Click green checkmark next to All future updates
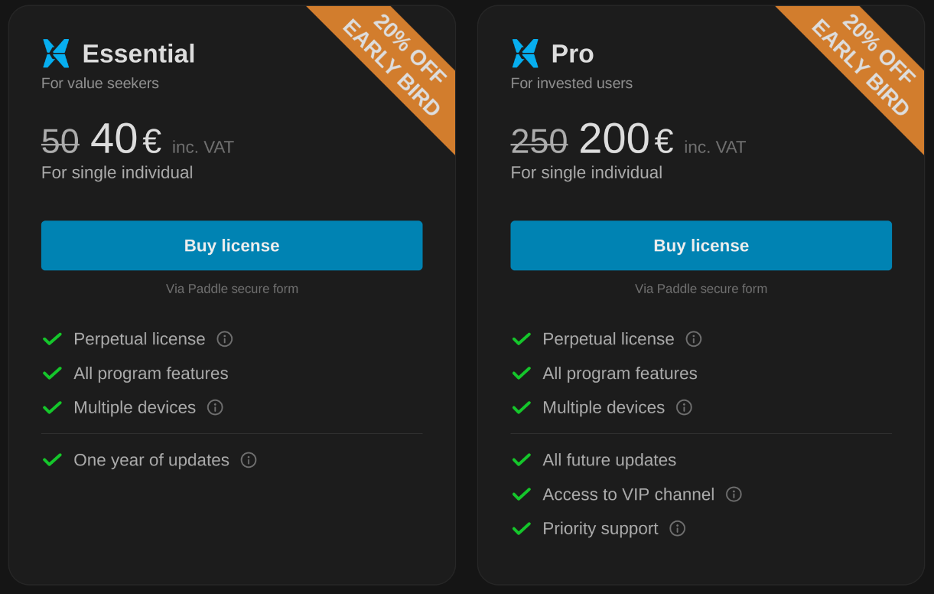934x594 pixels. 521,460
